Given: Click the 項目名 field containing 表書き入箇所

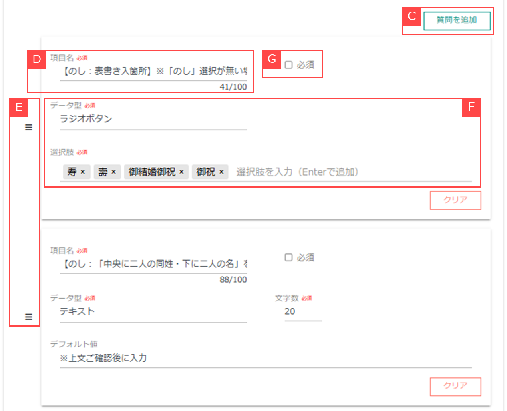Looking at the screenshot, I should pyautogui.click(x=153, y=72).
